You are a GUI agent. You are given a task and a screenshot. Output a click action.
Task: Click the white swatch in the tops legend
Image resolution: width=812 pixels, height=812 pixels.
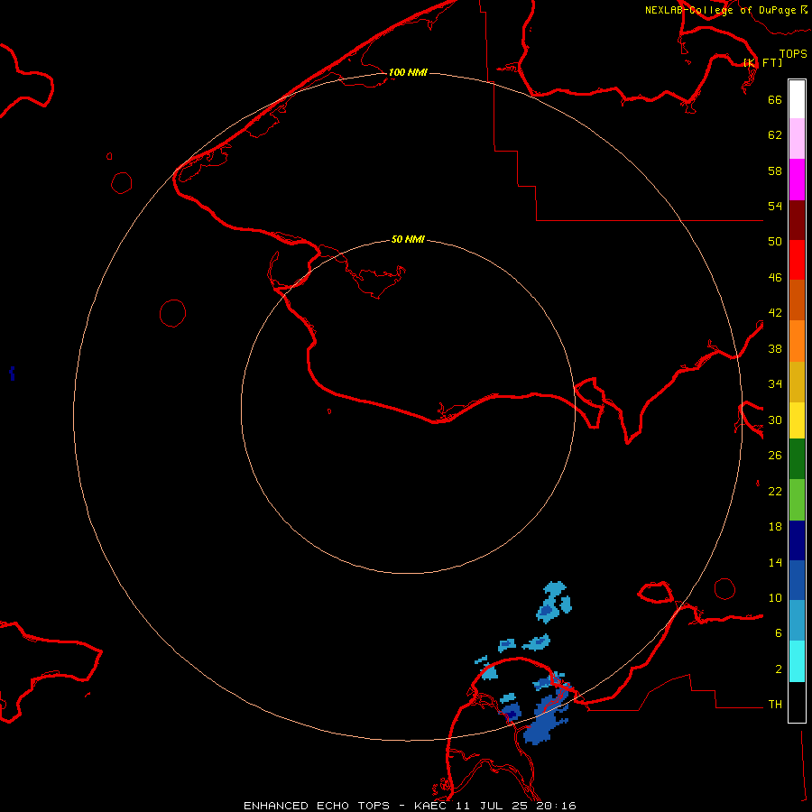[x=797, y=99]
